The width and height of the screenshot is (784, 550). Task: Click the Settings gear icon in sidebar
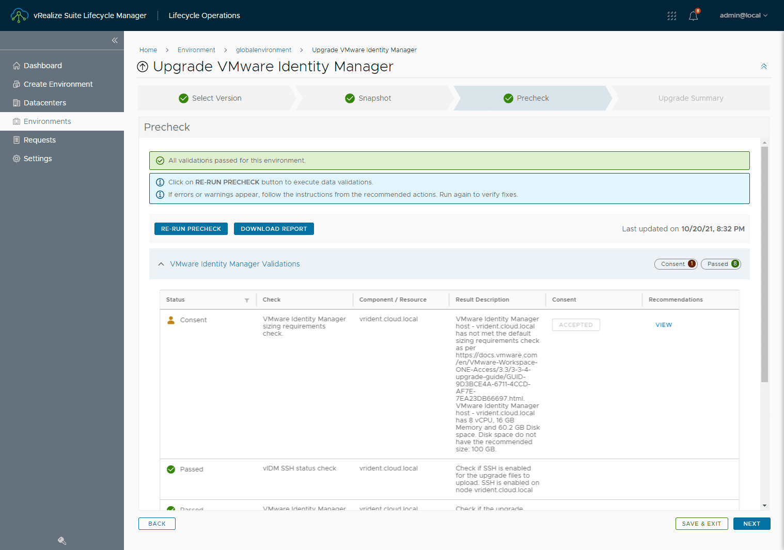tap(17, 159)
